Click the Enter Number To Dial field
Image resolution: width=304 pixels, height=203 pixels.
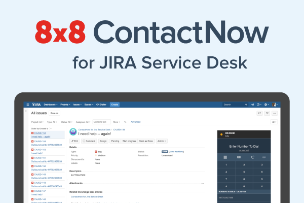point(244,146)
